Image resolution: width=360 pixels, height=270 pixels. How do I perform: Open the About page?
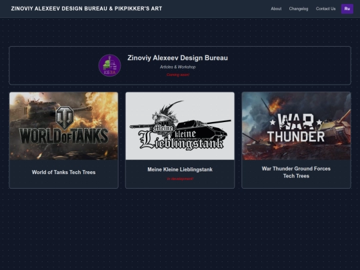pyautogui.click(x=276, y=9)
